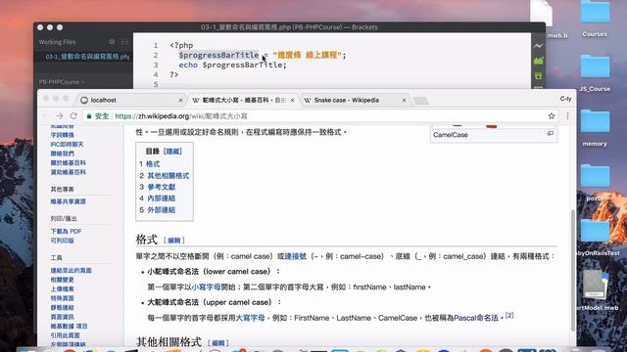Screen dimensions: 627x352
Task: Open 維基數據 項目 in the tools sidebar
Action: pos(69,326)
